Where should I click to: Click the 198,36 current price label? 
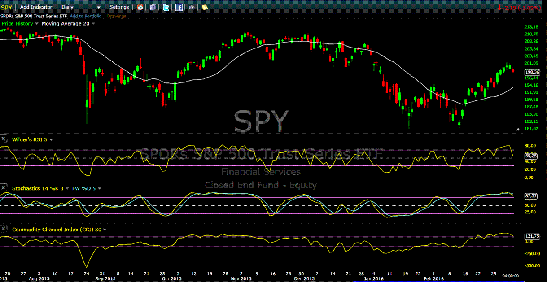pos(531,72)
